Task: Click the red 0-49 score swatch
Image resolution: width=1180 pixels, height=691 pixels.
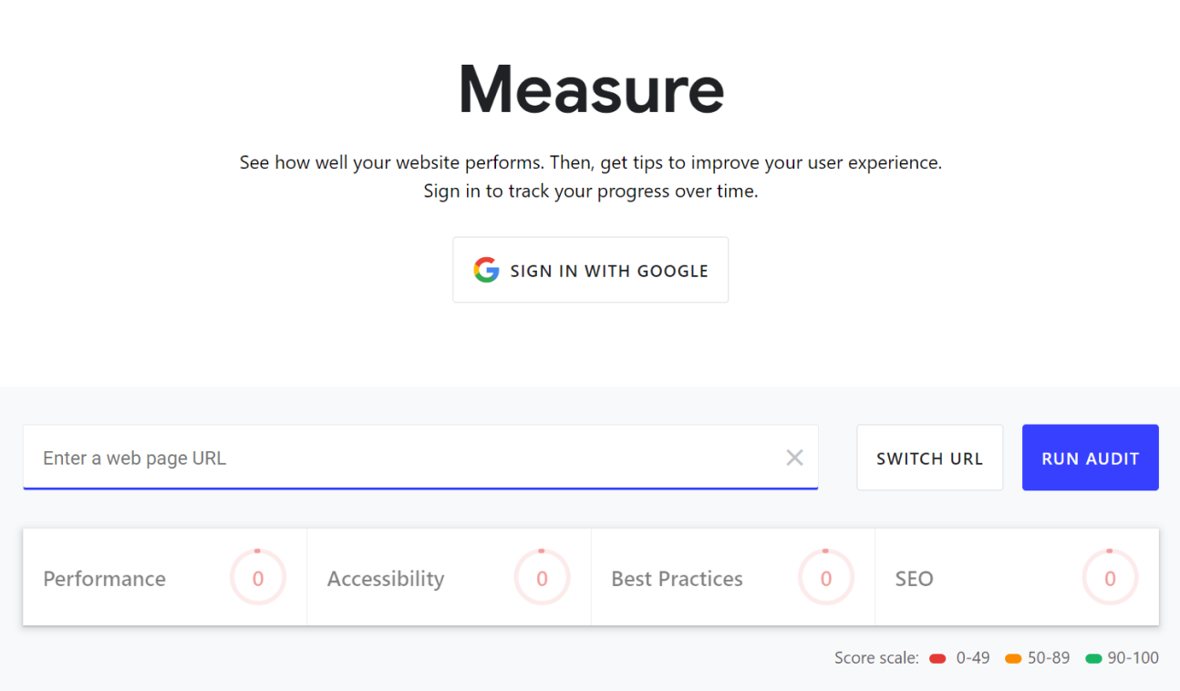Action: tap(937, 658)
